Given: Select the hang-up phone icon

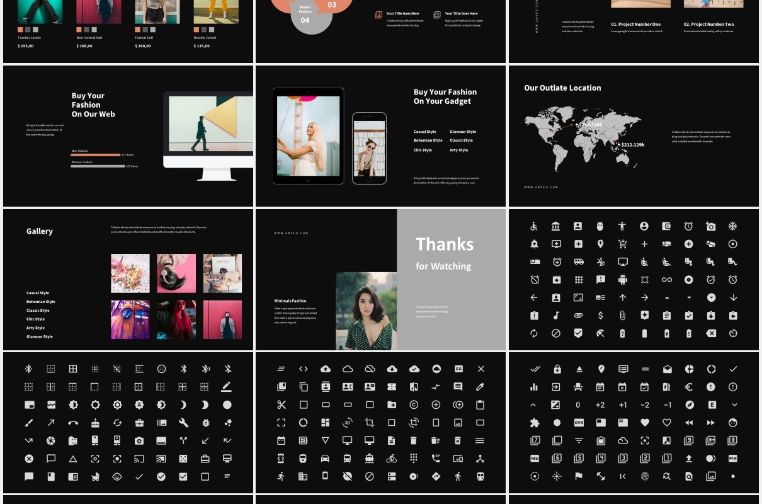Looking at the screenshot, I should pyautogui.click(x=73, y=423).
